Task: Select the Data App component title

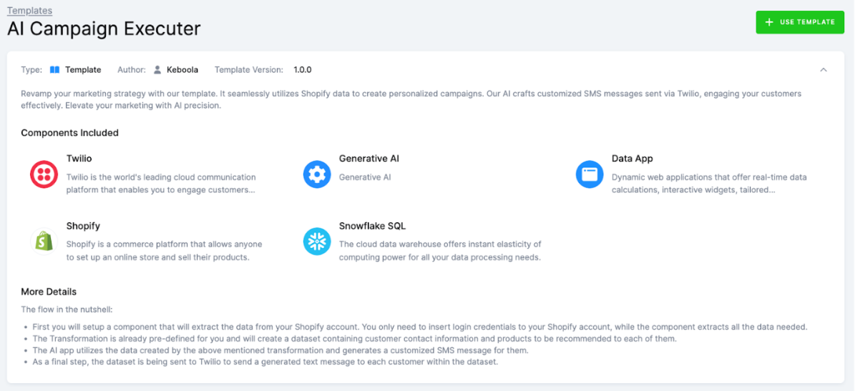Action: coord(632,159)
